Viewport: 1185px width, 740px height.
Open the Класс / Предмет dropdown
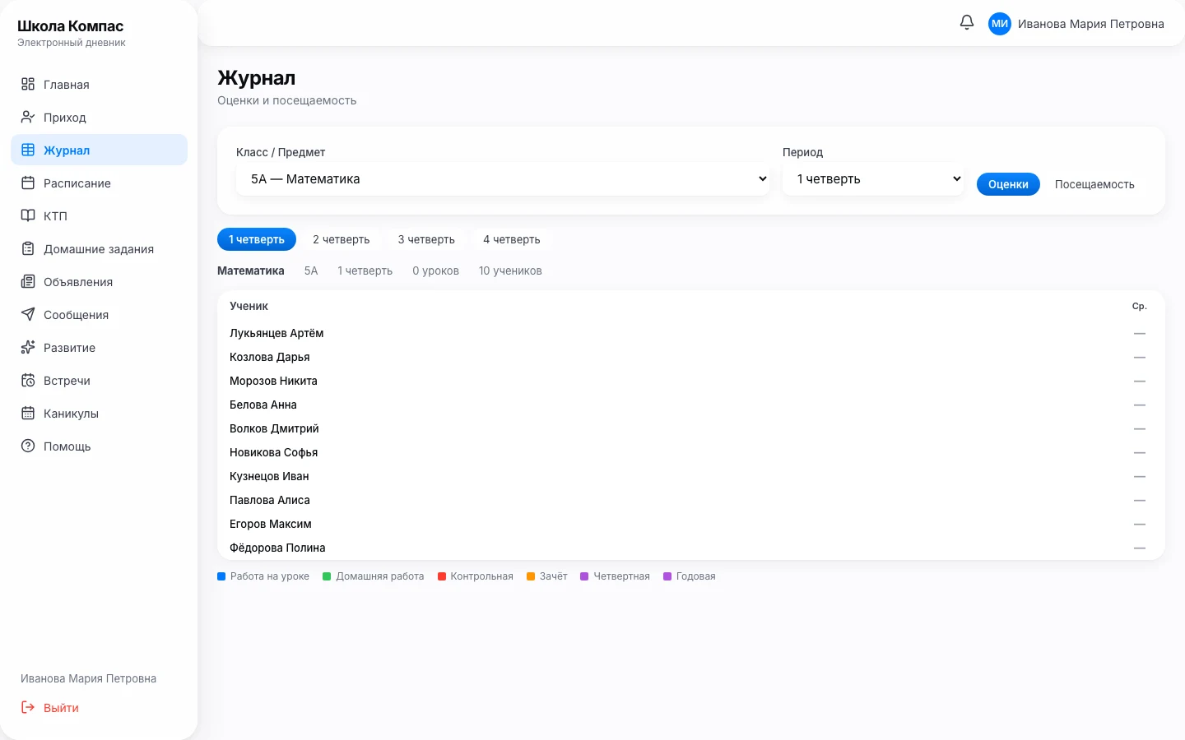(503, 179)
